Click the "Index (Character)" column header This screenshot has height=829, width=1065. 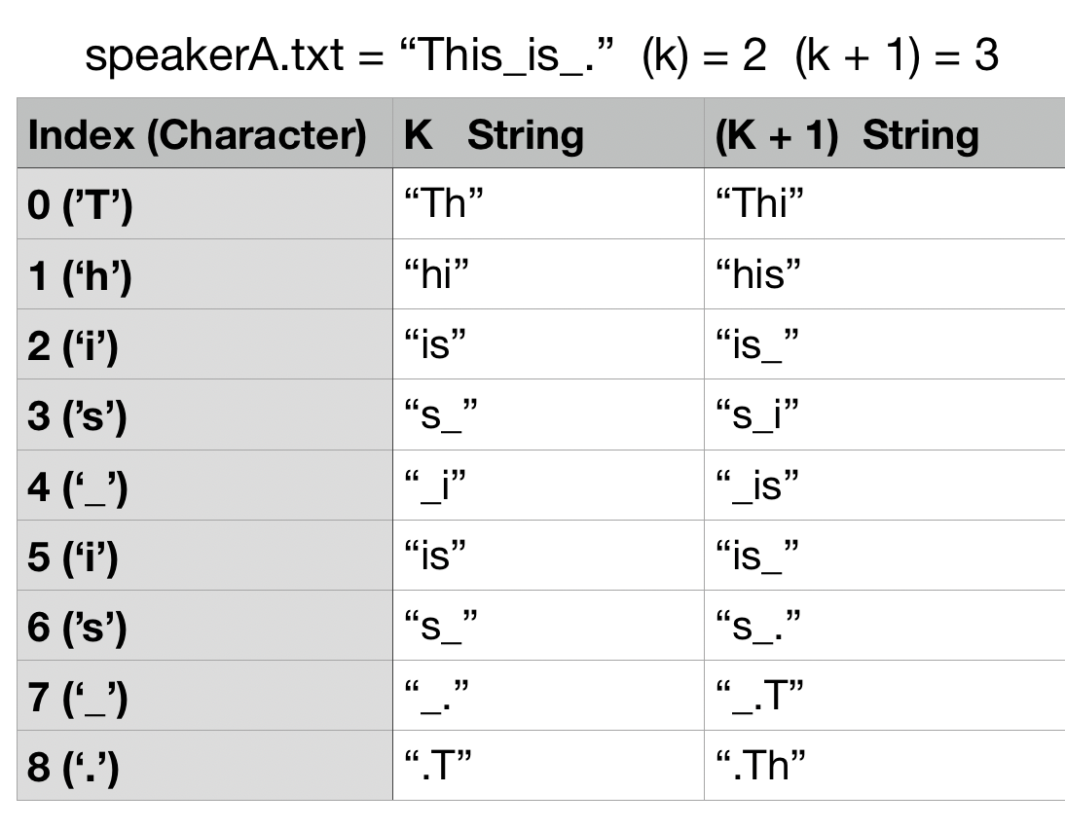pos(198,134)
